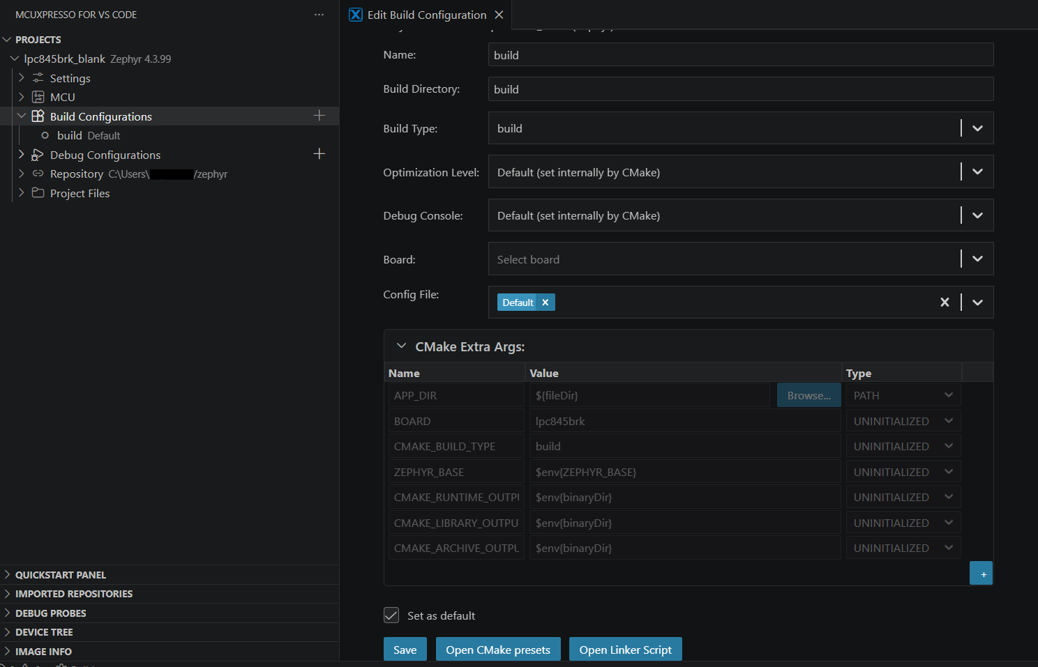This screenshot has width=1038, height=667.
Task: Click the CMAKE_BUILD_TYPE name cell
Action: coord(456,446)
